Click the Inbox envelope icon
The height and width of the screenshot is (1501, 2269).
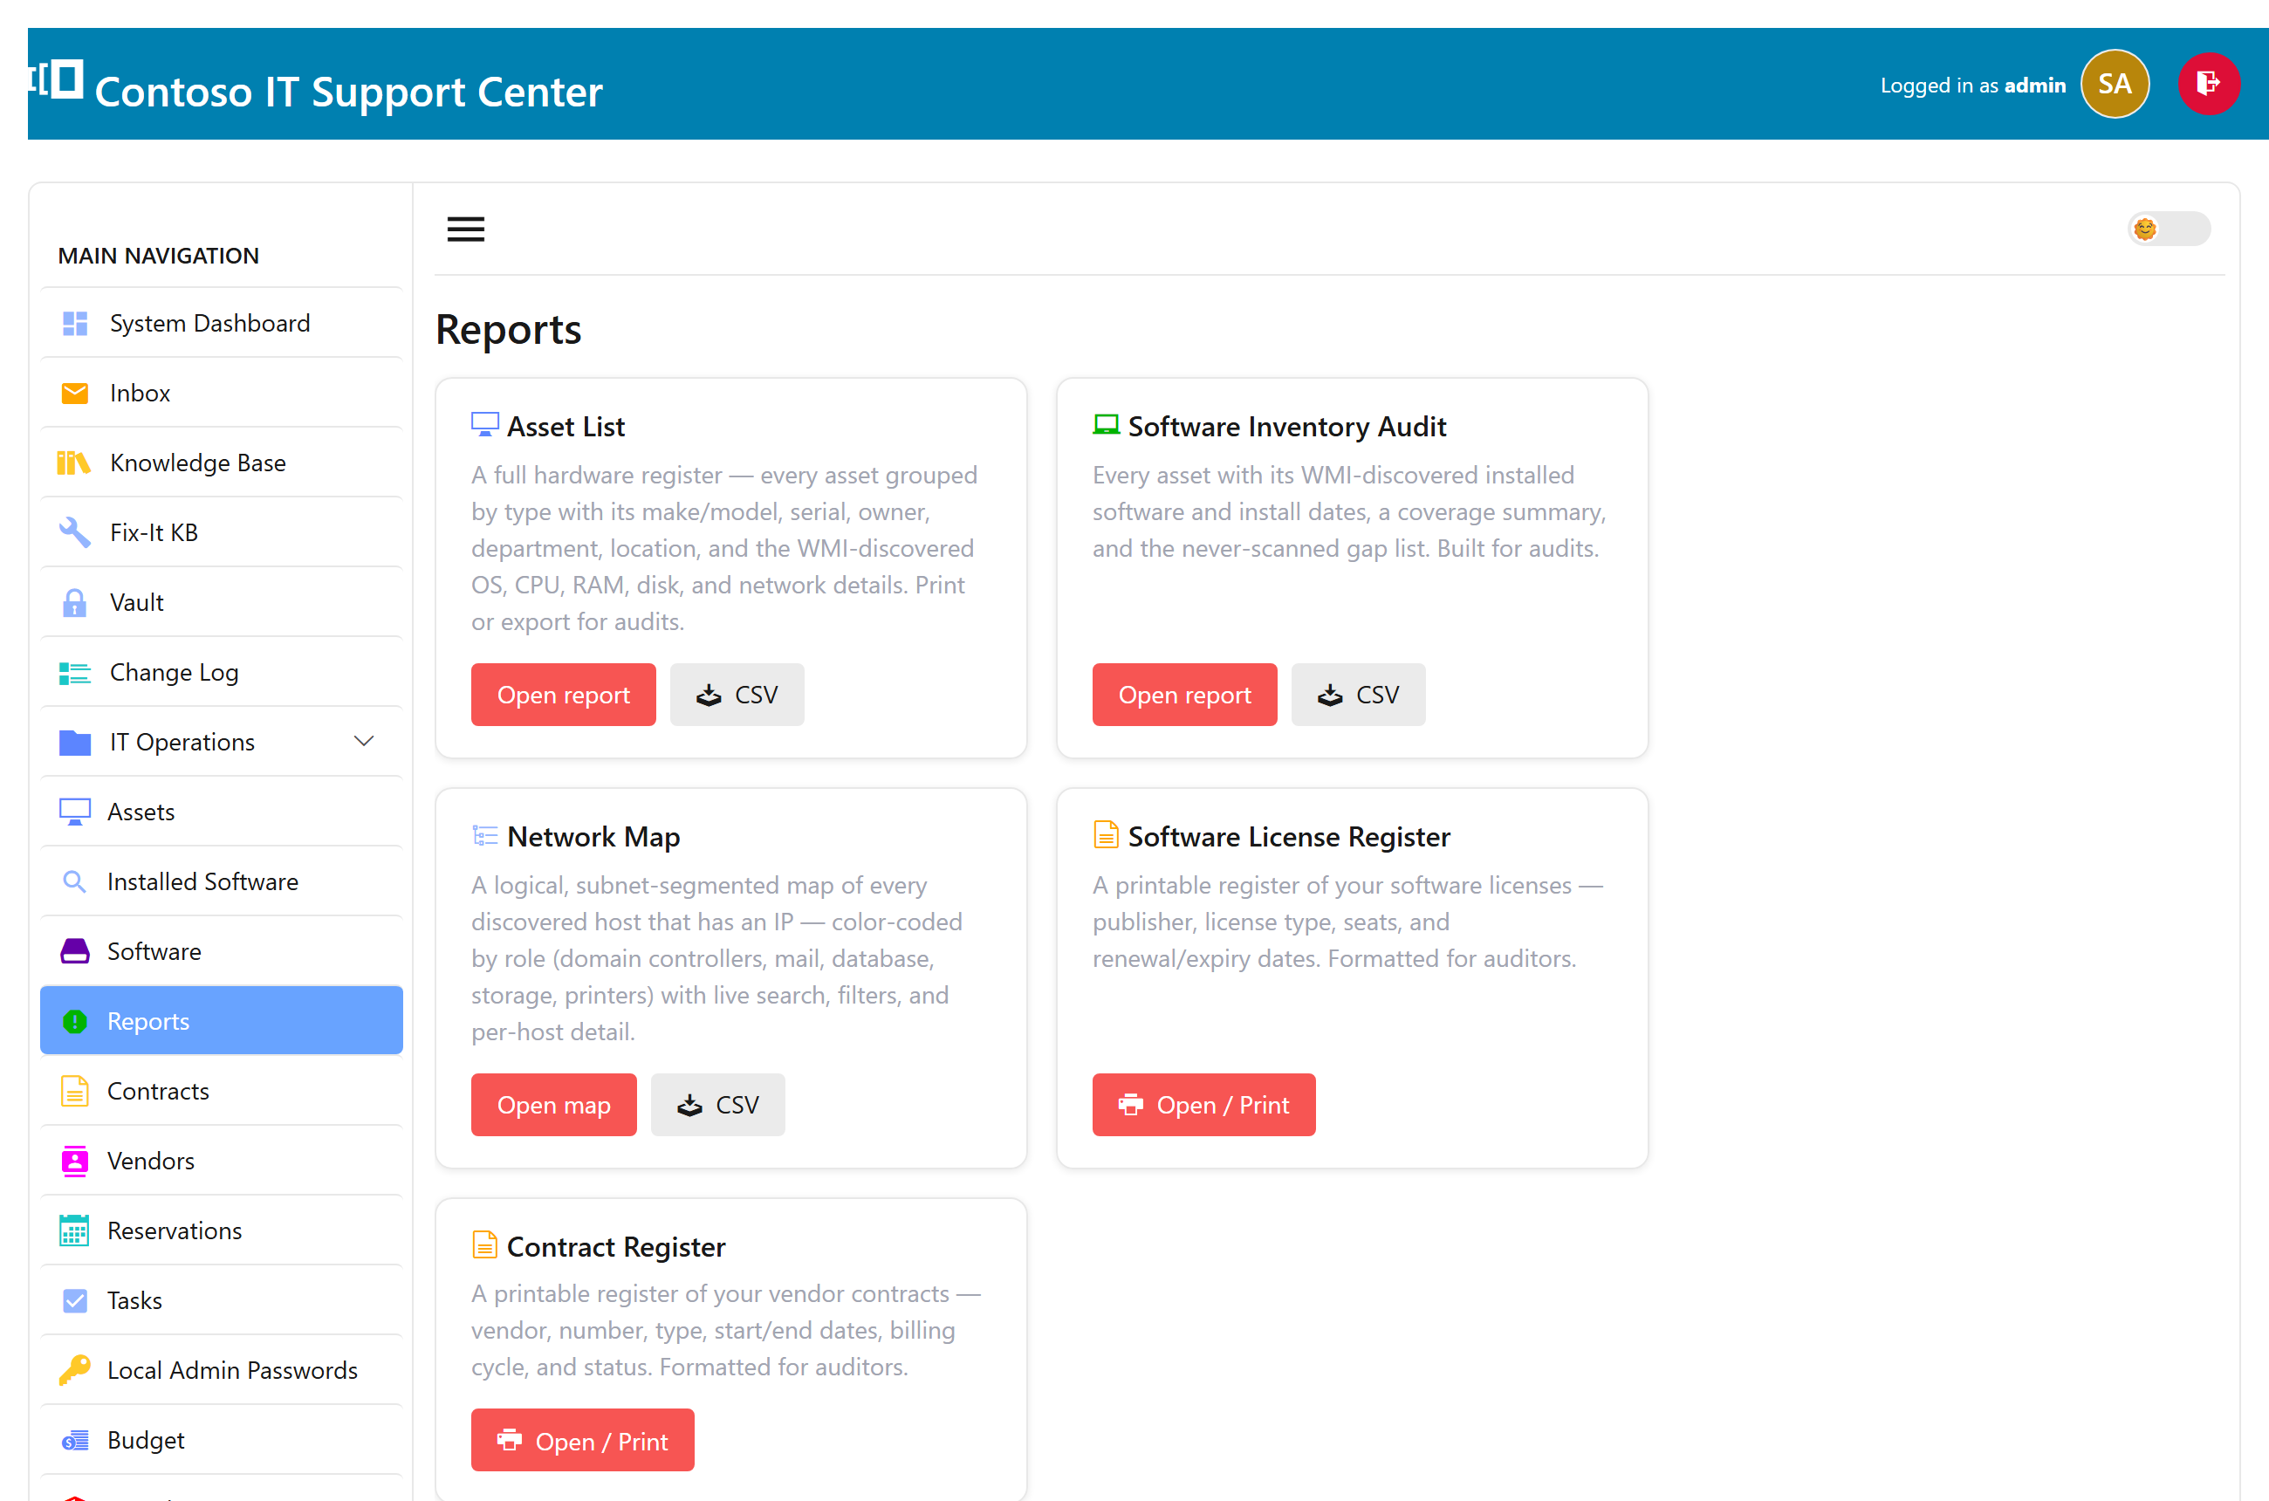click(x=75, y=394)
